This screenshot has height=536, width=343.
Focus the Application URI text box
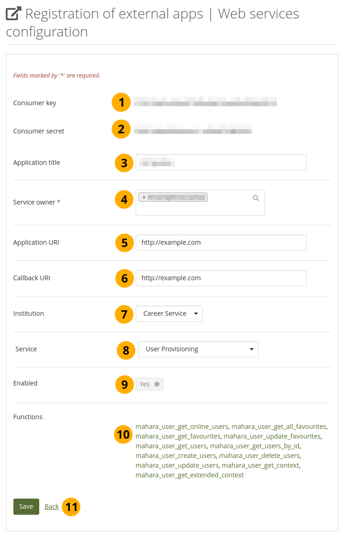[x=221, y=242]
